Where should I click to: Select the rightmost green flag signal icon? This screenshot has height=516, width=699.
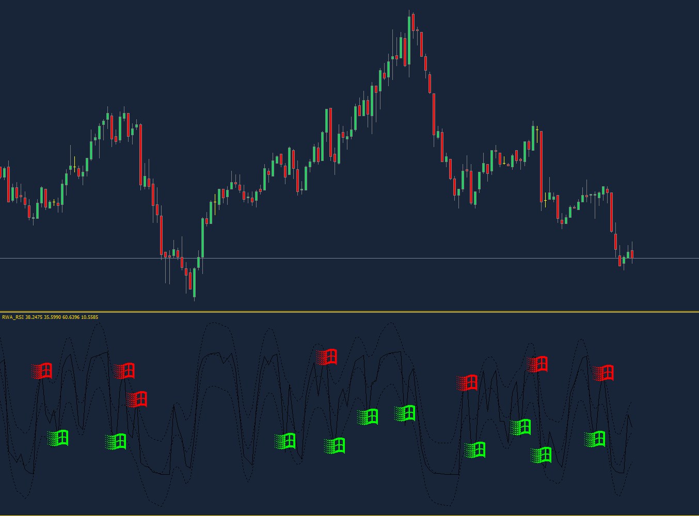point(595,439)
